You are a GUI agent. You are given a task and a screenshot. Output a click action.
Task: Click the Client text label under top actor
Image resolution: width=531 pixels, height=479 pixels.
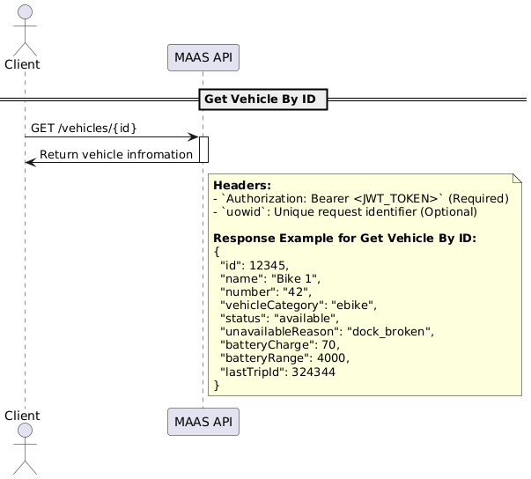[x=25, y=64]
